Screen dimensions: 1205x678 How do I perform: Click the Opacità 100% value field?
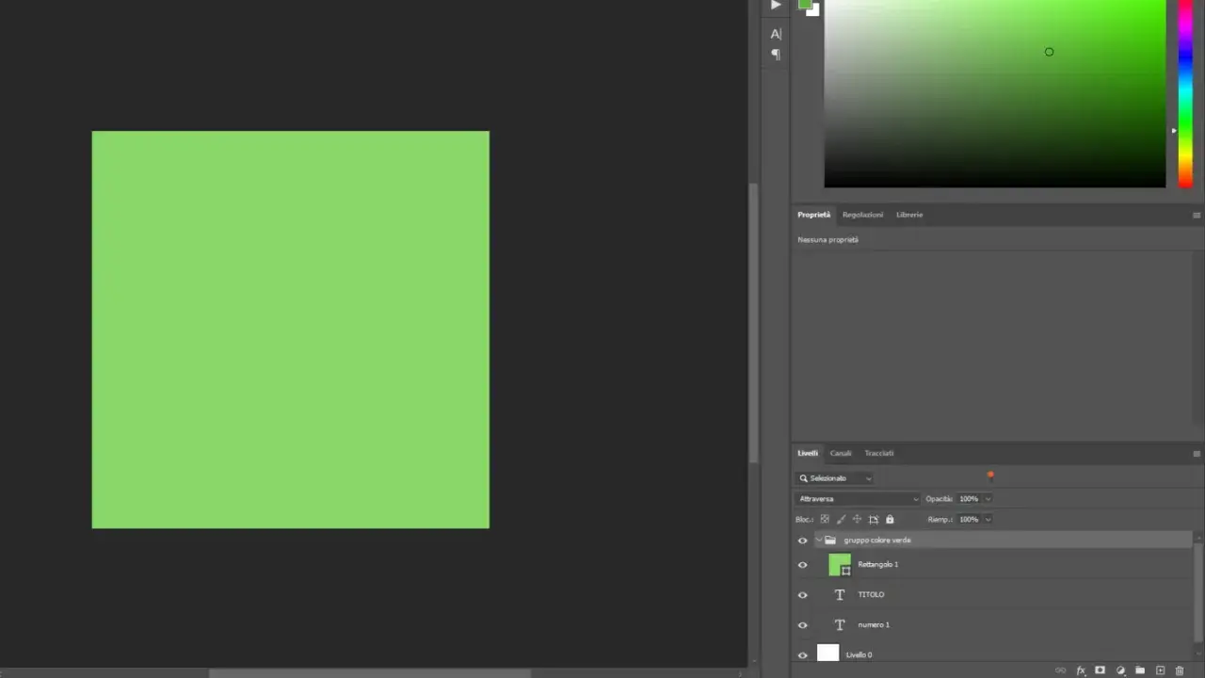click(969, 499)
